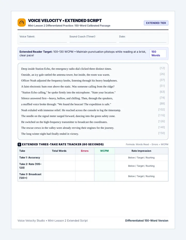Screen dimensions: 186x240
Task: Click the line starting The needle on the signal
Action: point(68,116)
